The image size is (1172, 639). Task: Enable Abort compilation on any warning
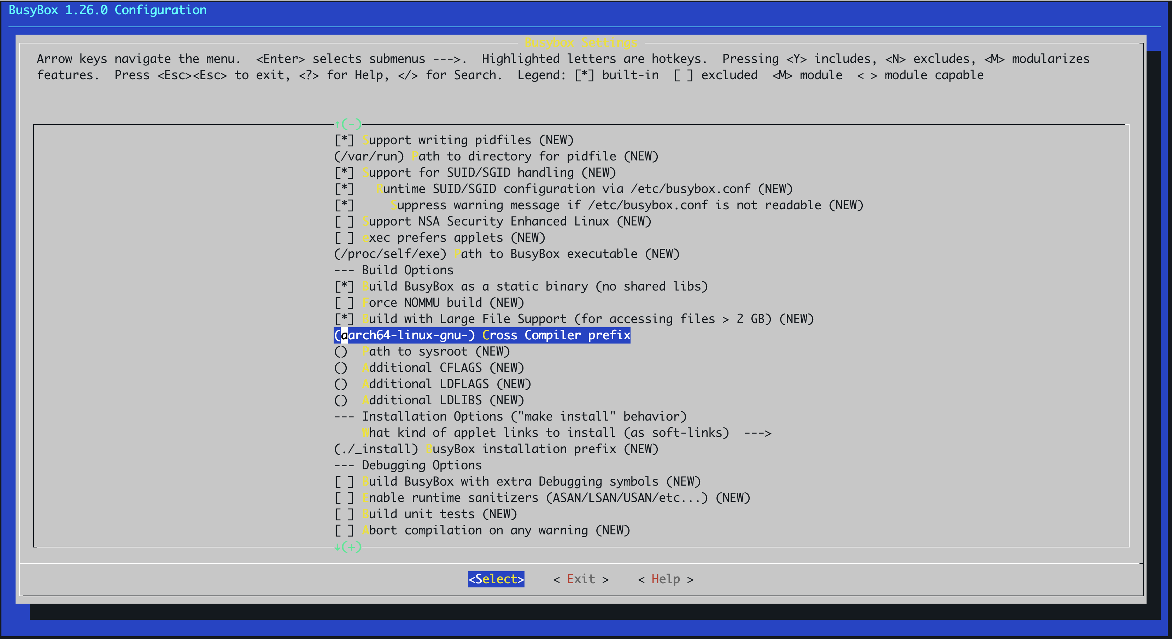pyautogui.click(x=482, y=531)
